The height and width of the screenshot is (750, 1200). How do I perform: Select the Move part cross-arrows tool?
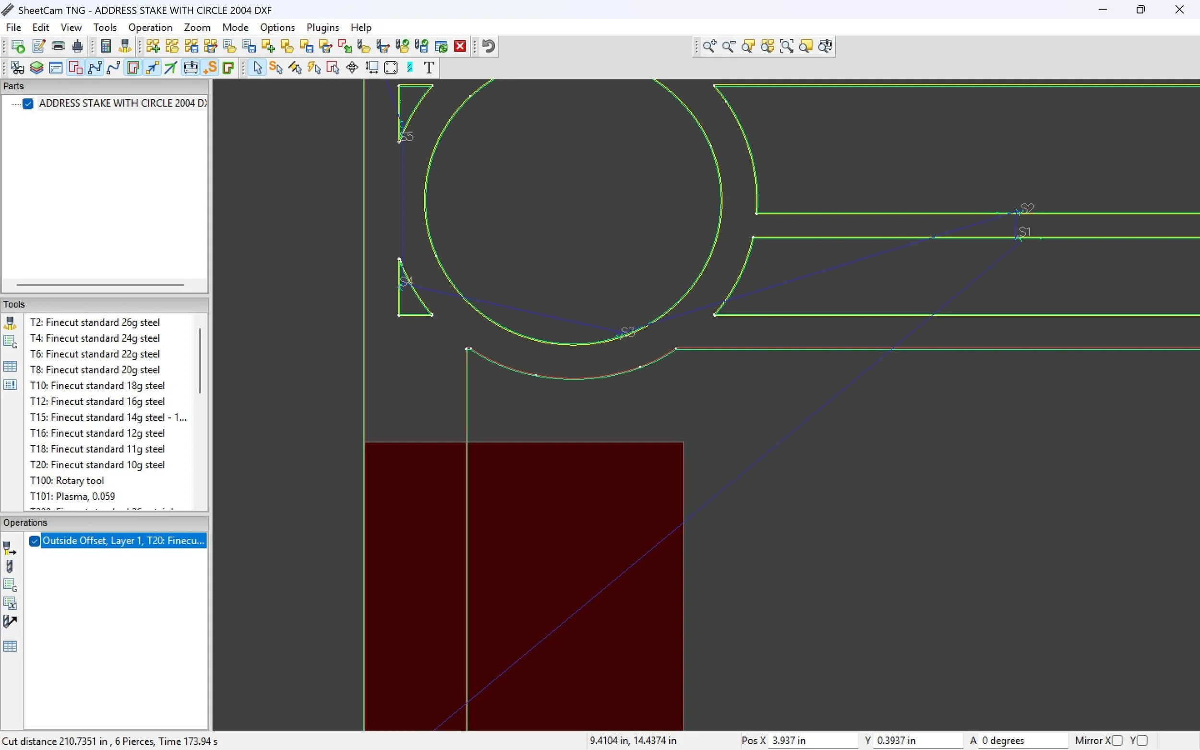[x=352, y=68]
